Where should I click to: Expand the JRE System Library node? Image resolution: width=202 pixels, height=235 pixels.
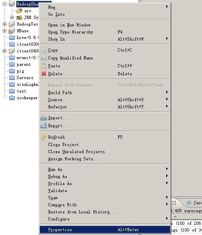click(12, 18)
